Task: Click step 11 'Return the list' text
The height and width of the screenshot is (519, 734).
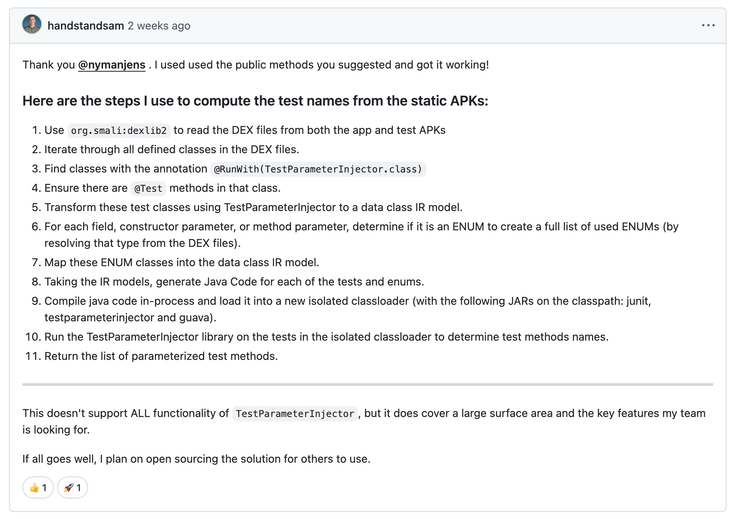Action: (161, 356)
